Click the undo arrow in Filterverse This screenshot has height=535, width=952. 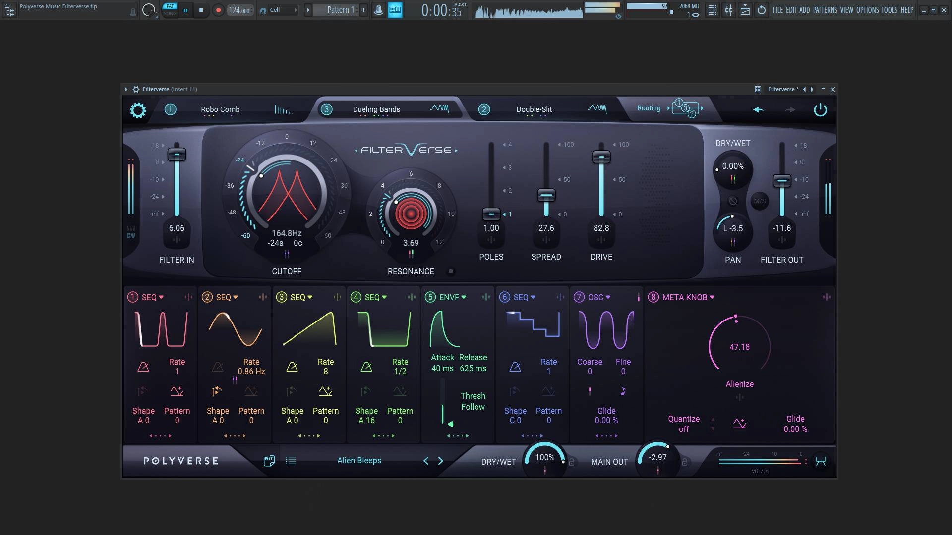click(x=758, y=109)
